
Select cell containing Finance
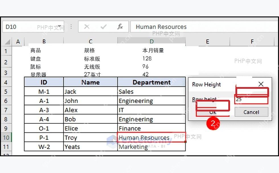coord(151,128)
